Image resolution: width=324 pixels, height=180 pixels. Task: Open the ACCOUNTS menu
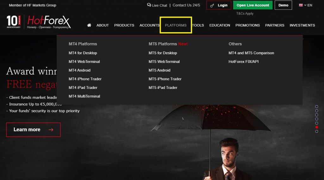149,25
